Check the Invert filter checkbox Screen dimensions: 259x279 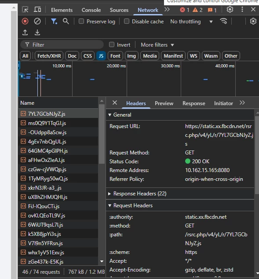(x=111, y=44)
